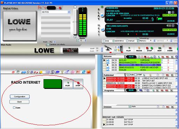Click the red FX record square icon
Viewport: 179px width, 129px height.
tap(60, 8)
